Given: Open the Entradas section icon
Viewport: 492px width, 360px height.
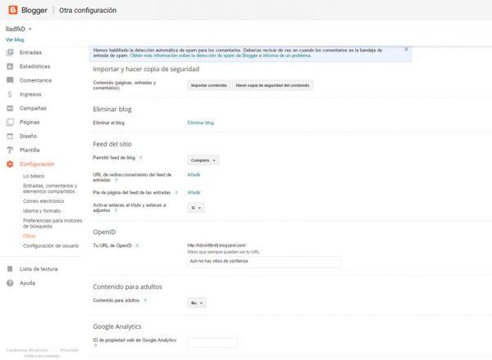Looking at the screenshot, I should click(10, 52).
